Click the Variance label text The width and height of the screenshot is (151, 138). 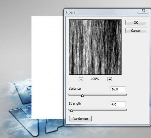click(x=75, y=89)
